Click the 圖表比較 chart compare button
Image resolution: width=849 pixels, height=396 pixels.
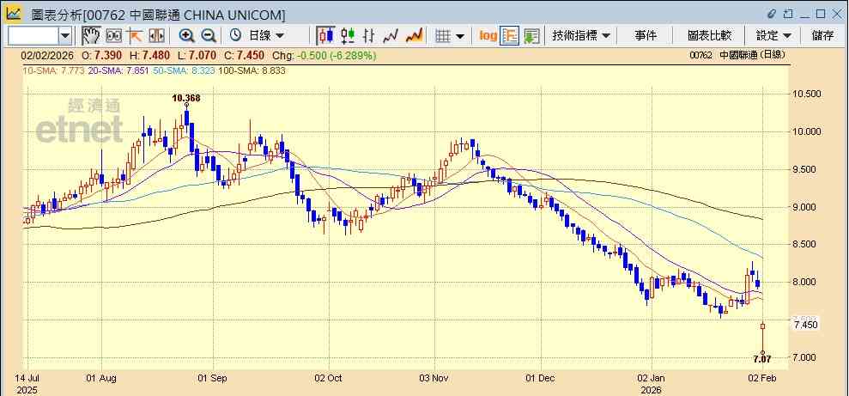709,36
